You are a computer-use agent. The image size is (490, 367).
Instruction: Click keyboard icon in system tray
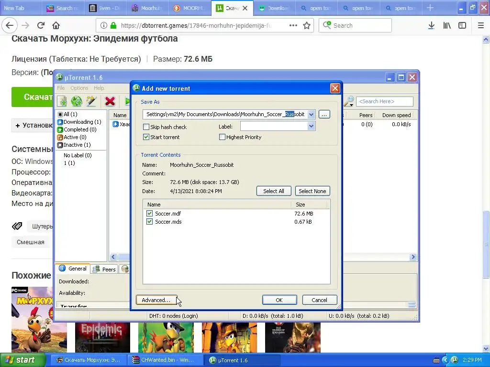(x=436, y=360)
